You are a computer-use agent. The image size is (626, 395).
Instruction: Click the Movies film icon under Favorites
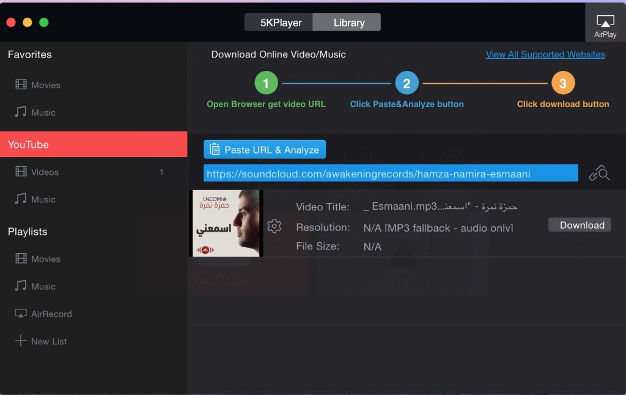tap(21, 84)
